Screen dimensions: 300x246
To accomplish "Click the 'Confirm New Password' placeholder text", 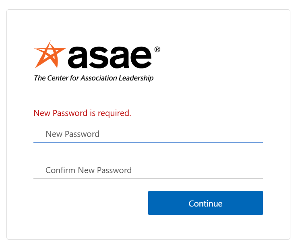I will tap(89, 170).
